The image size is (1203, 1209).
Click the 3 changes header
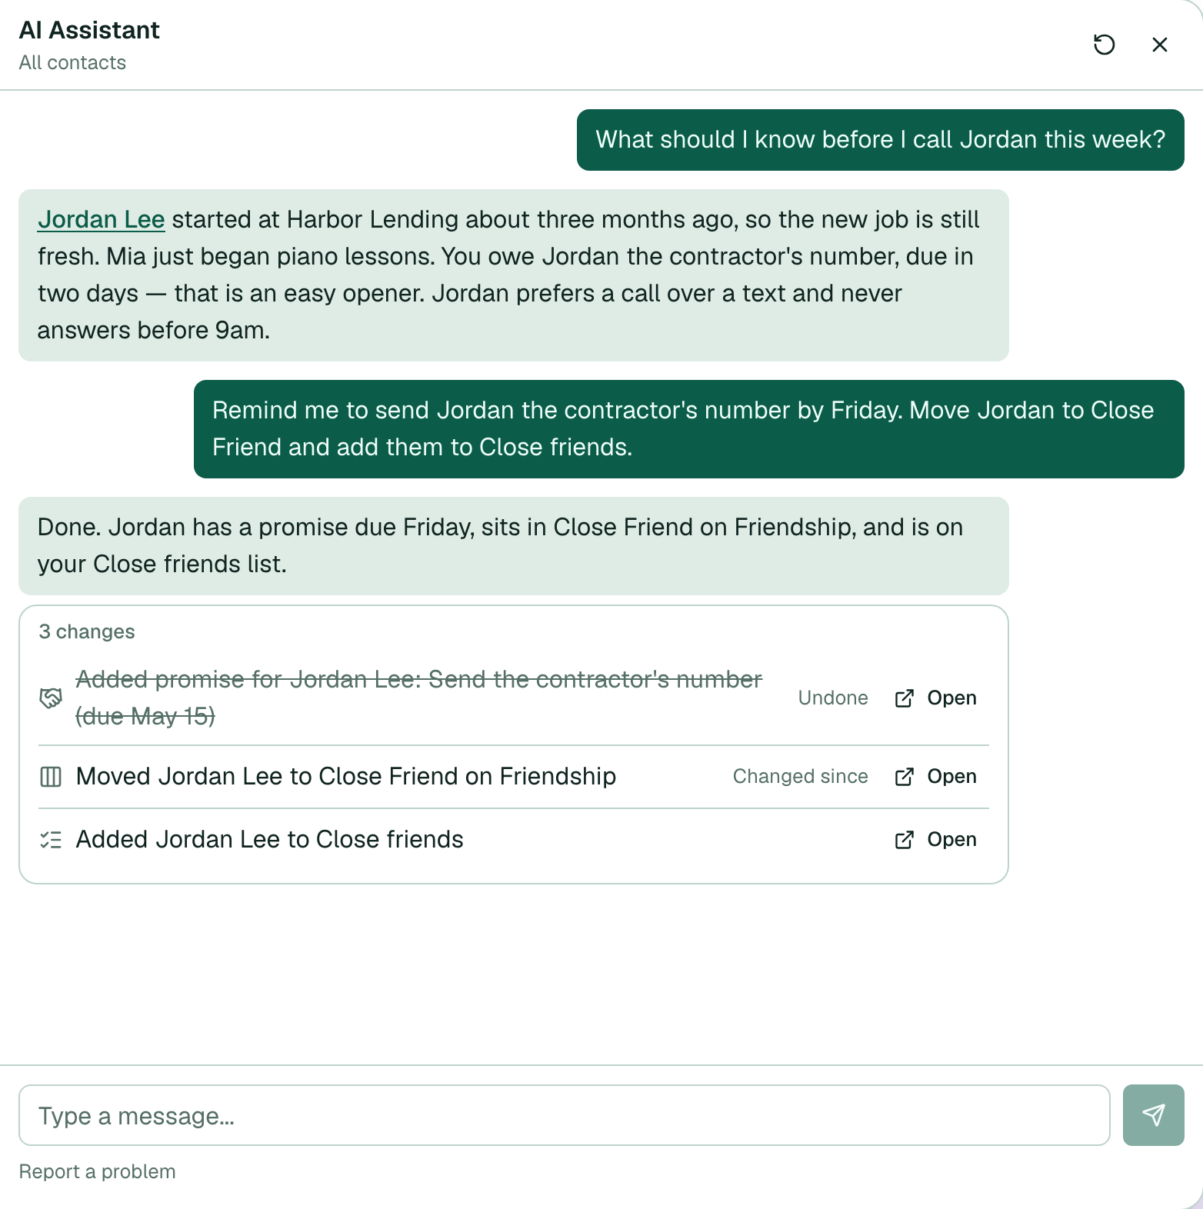[x=87, y=631]
